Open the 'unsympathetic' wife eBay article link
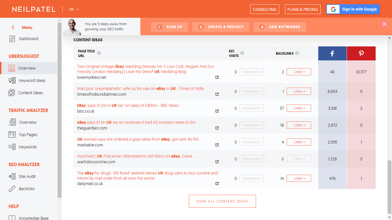 [140, 89]
